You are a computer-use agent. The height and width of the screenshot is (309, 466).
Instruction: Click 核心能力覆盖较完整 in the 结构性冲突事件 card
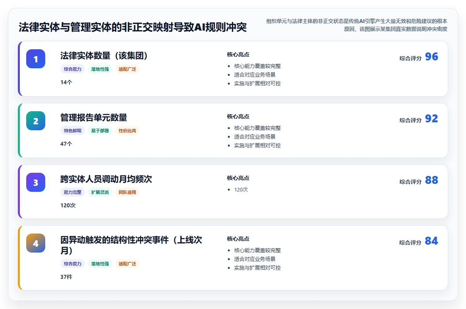(x=257, y=250)
